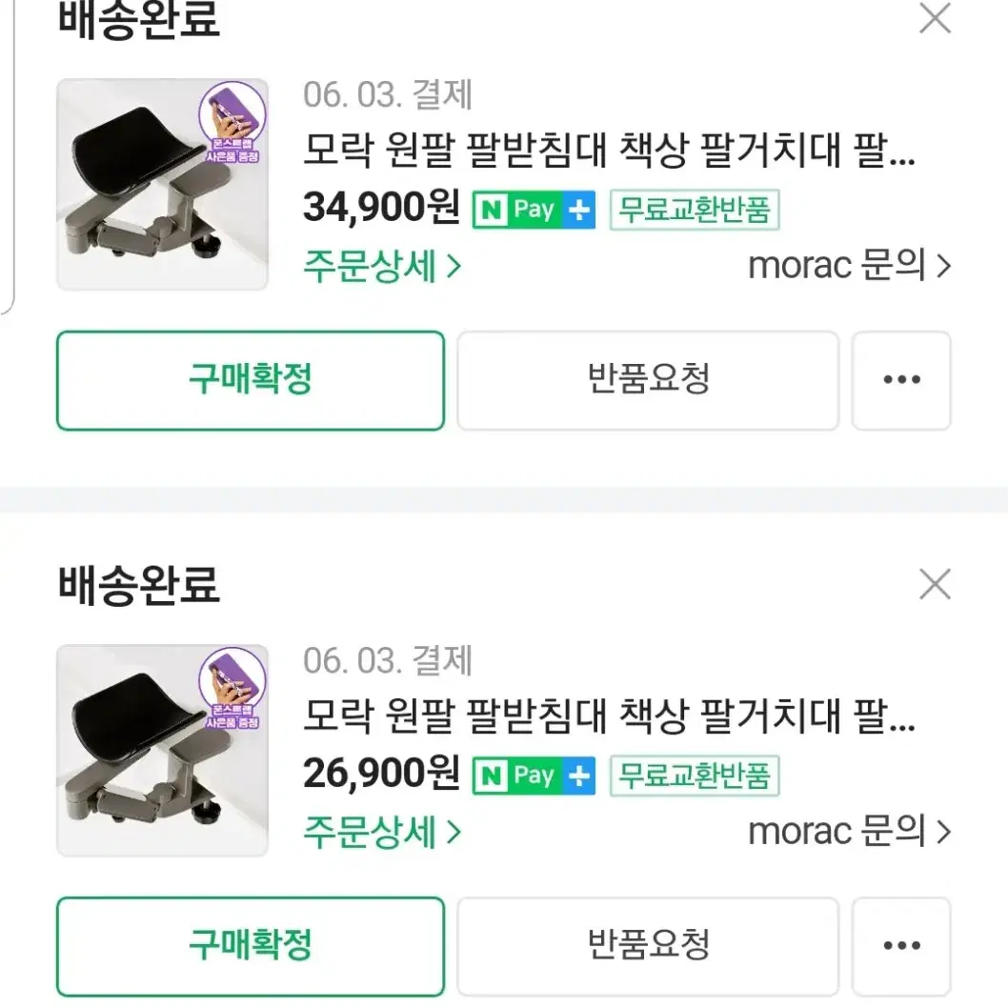Tap 무료교환반품 badge on second order
1008x1008 pixels.
pos(695,776)
